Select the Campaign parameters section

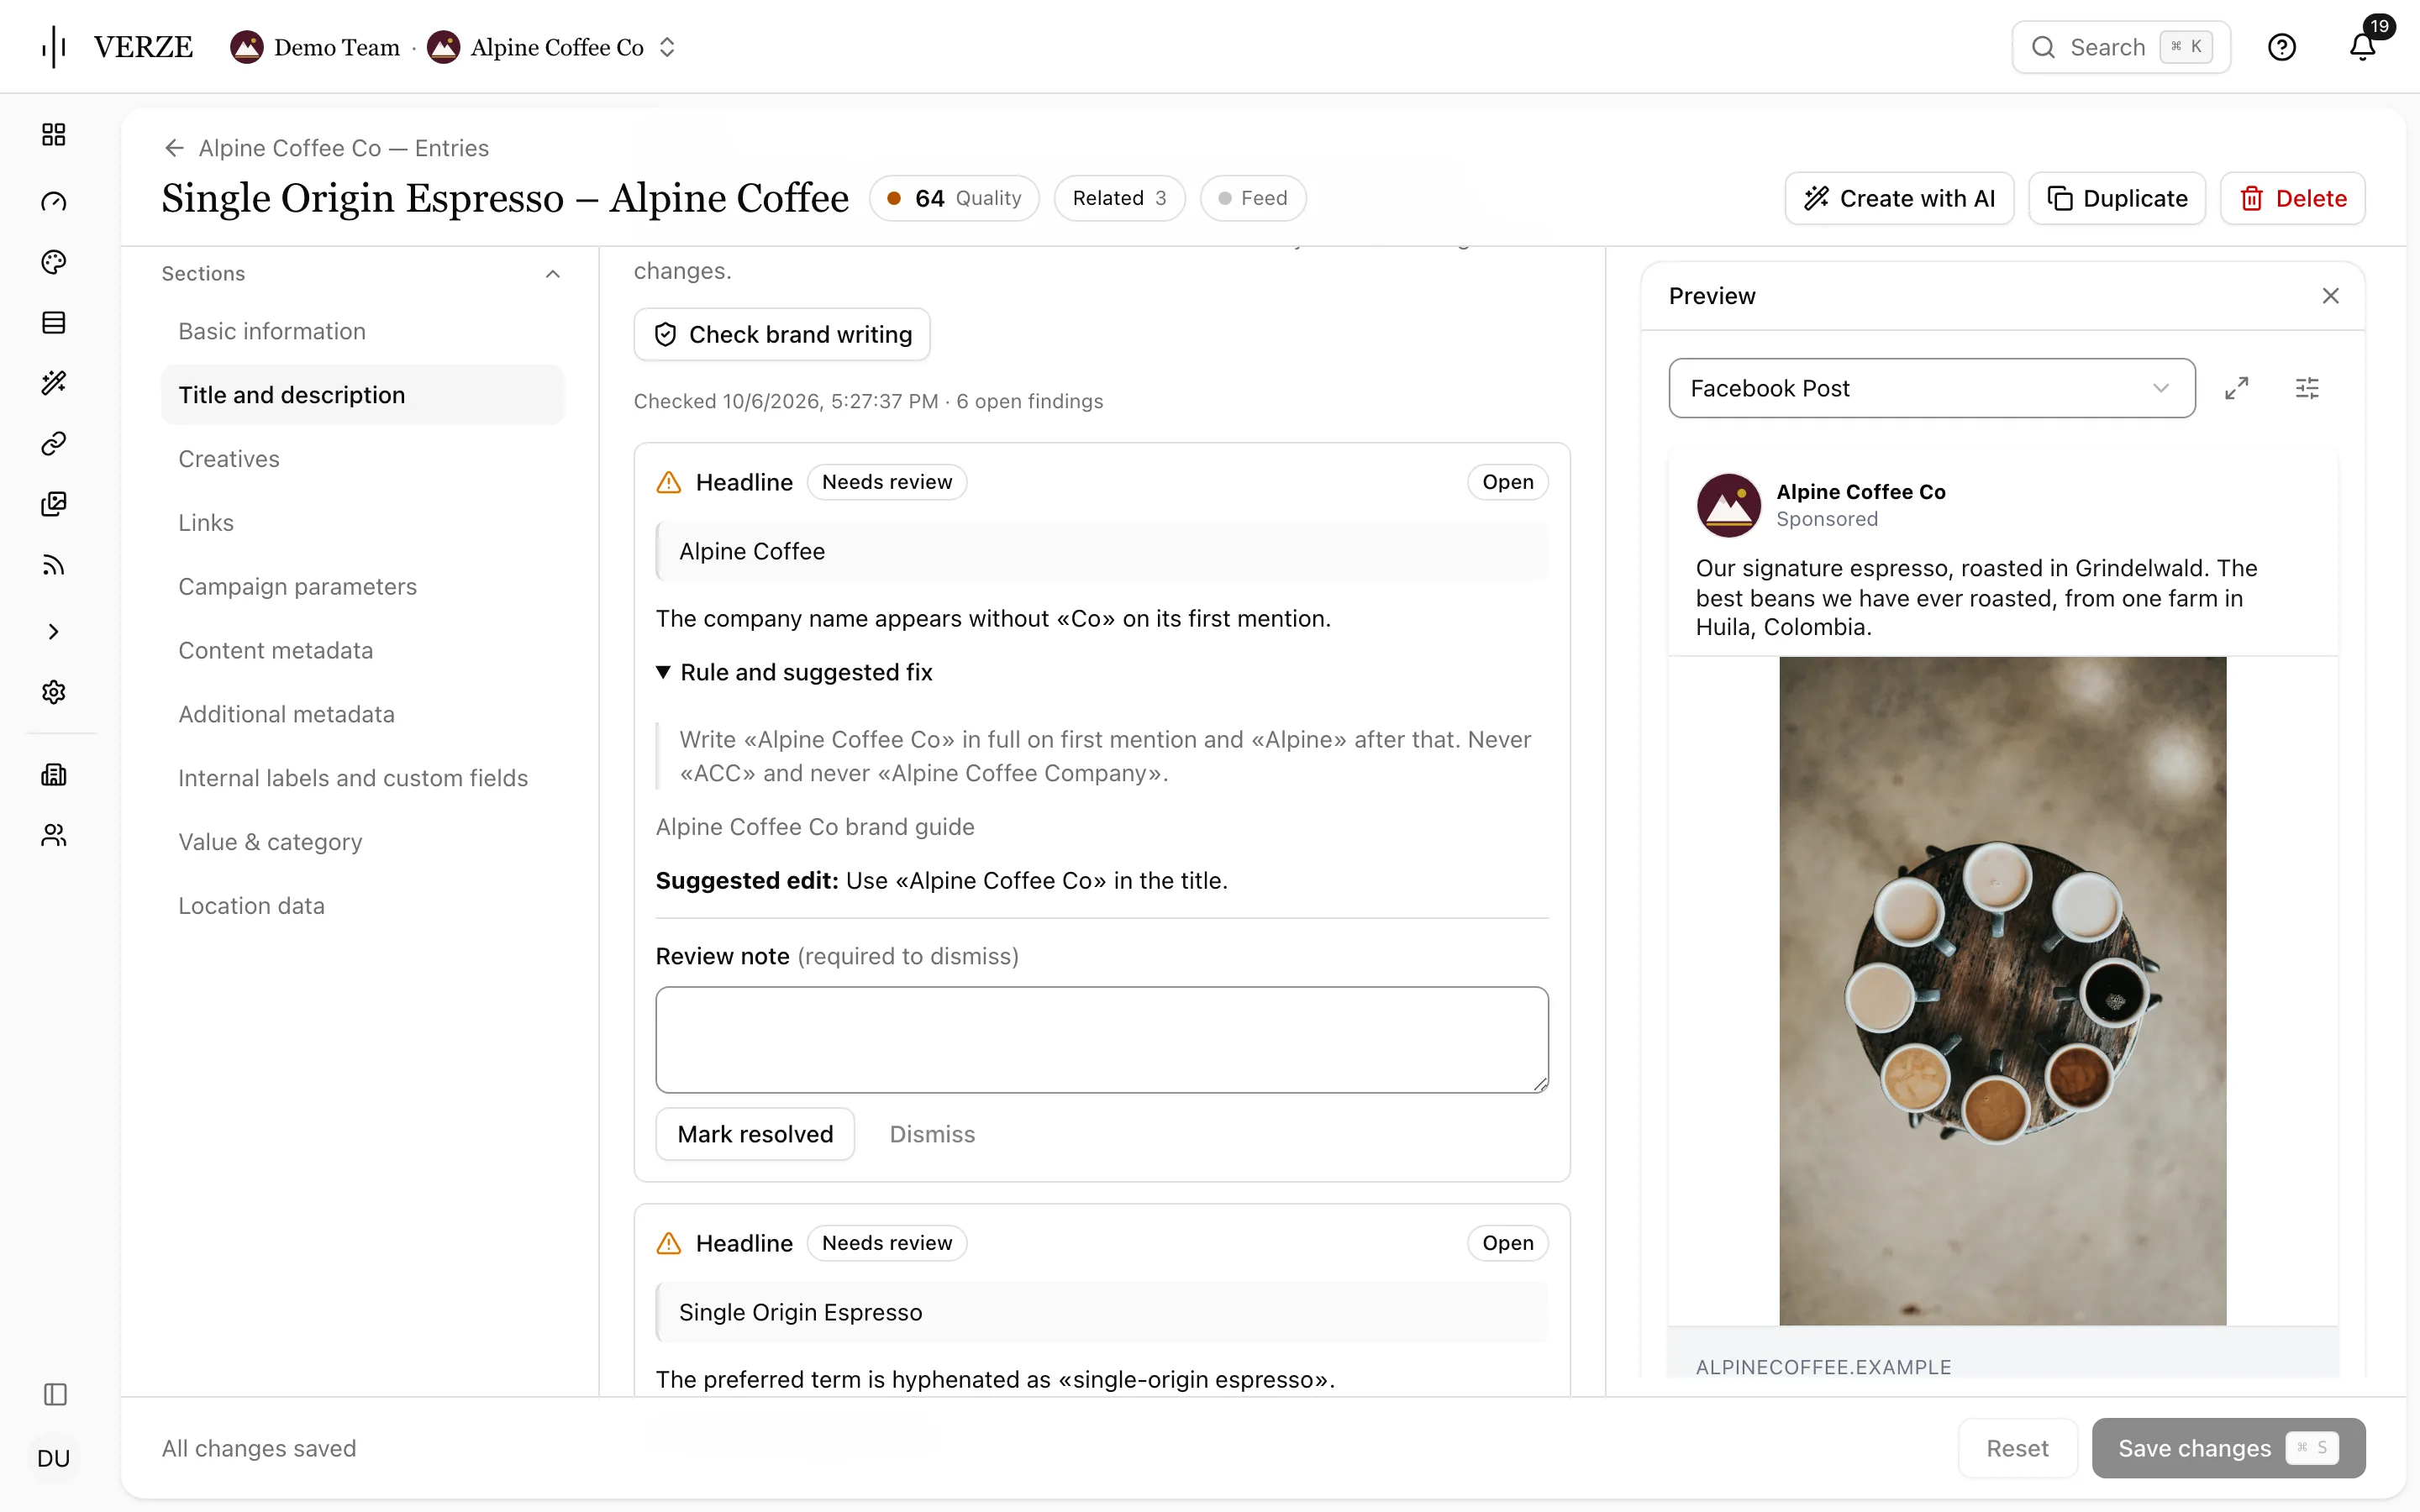click(x=362, y=587)
